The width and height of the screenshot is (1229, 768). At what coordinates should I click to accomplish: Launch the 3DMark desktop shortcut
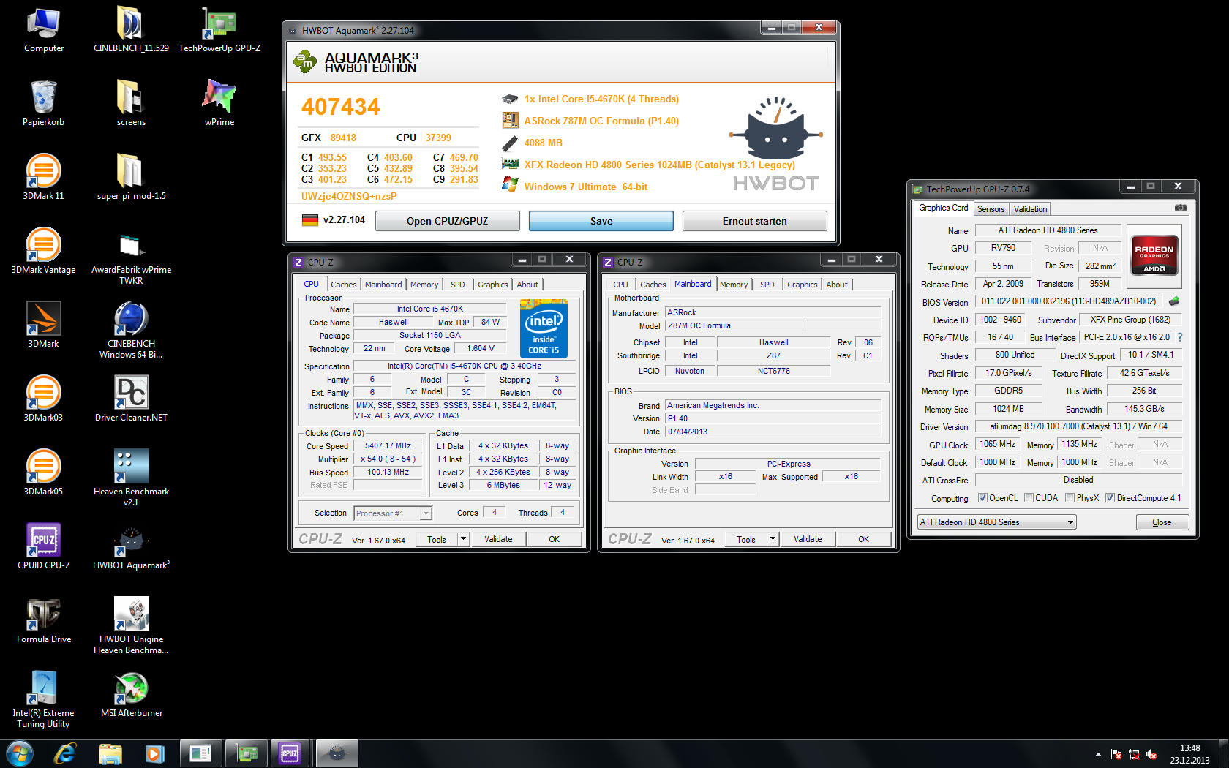(x=43, y=325)
